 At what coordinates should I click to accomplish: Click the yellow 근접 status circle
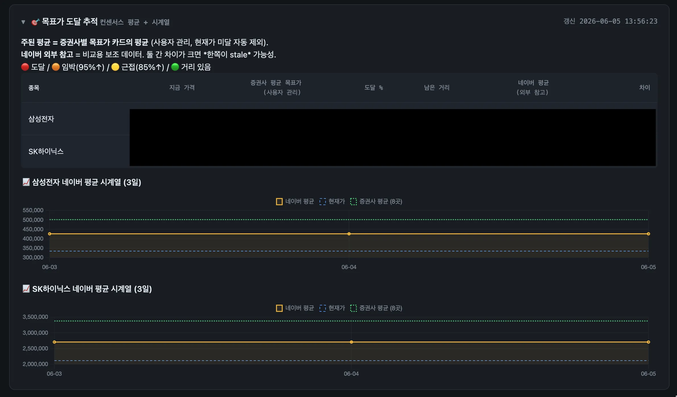point(115,67)
